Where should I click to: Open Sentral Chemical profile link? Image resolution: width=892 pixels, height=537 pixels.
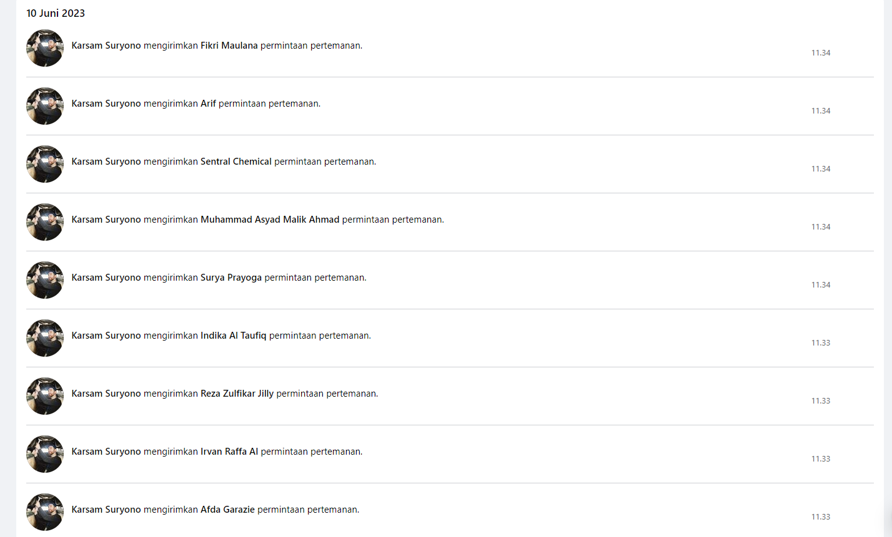(236, 162)
